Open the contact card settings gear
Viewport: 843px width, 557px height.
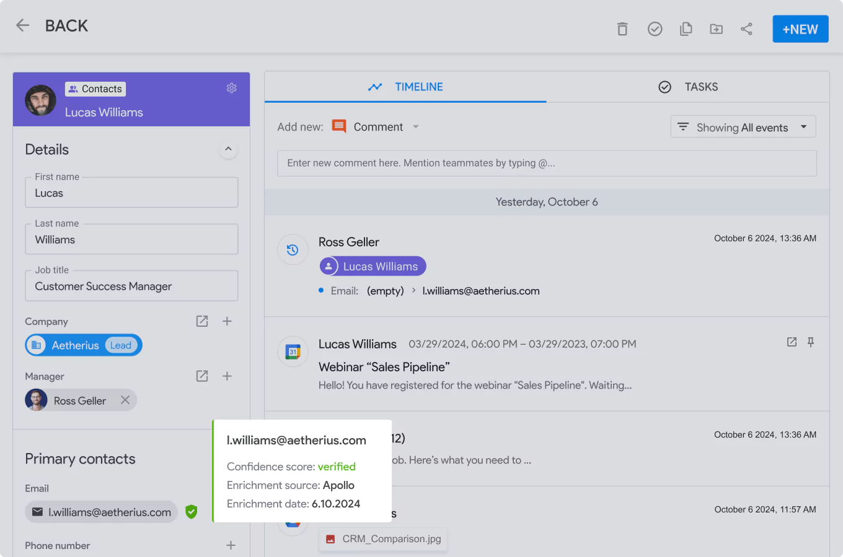tap(231, 88)
